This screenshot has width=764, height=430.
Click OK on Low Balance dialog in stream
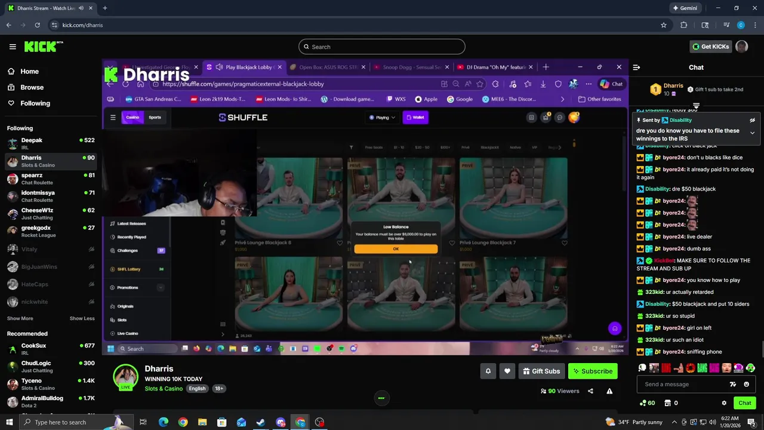(x=396, y=249)
